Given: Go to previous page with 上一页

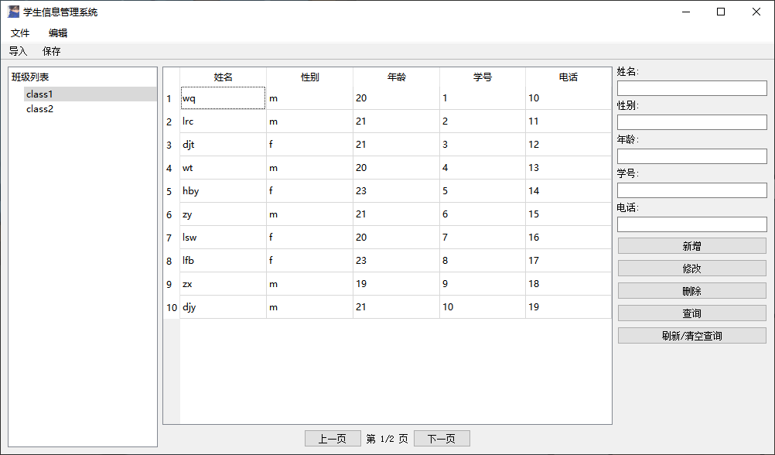Looking at the screenshot, I should [333, 439].
